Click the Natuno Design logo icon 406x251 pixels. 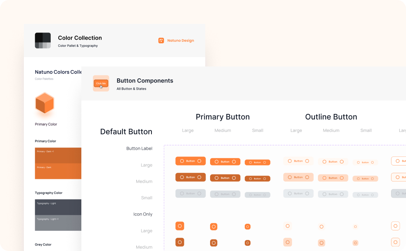pos(161,41)
